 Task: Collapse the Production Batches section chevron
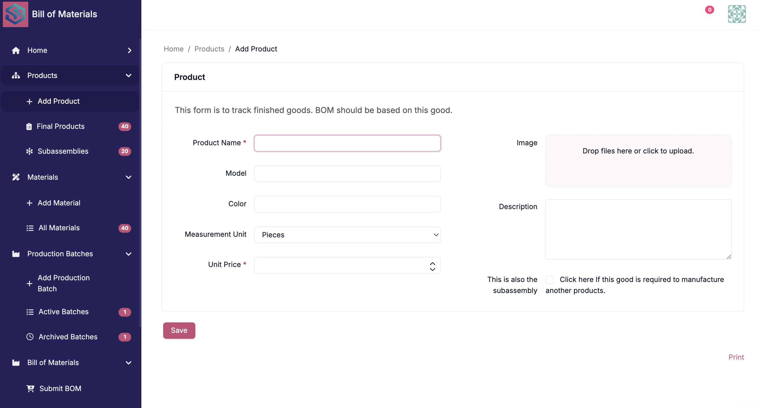[129, 254]
